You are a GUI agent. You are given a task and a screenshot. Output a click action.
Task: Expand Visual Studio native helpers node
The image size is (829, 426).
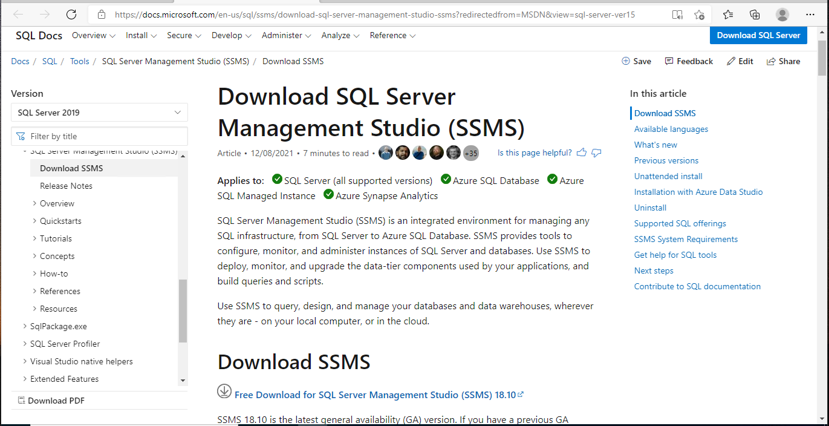(x=25, y=361)
